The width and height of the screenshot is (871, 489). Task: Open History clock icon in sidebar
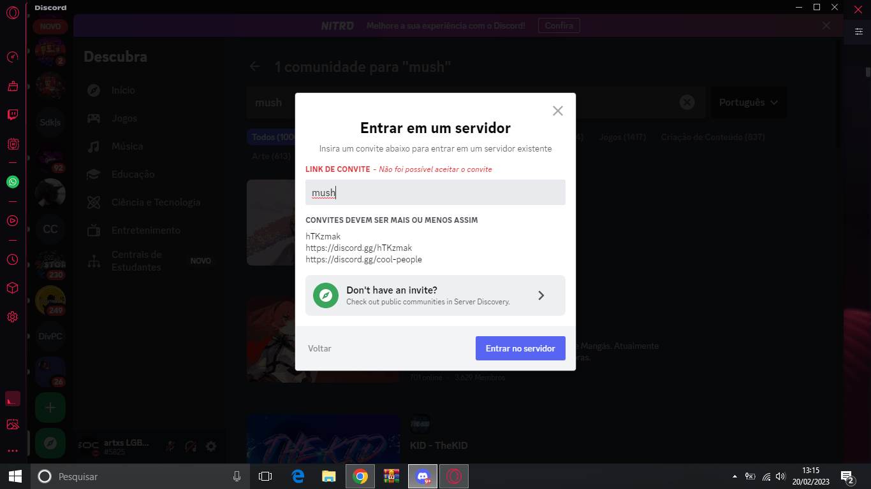point(12,260)
